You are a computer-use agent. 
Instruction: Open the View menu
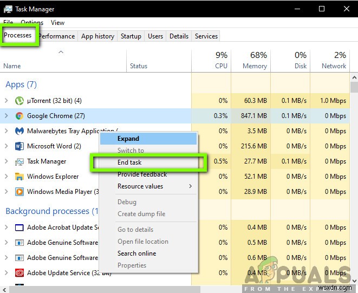coord(57,23)
